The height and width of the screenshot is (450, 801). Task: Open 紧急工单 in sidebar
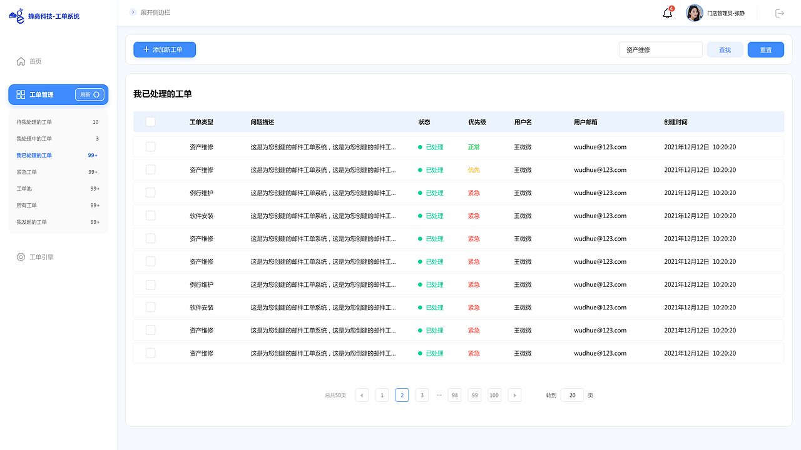pos(58,172)
